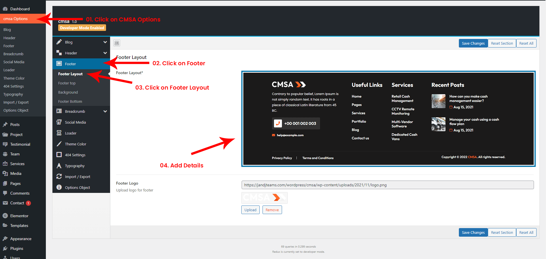This screenshot has height=259, width=546.
Task: Select the dark footer layout preview image
Action: (388, 119)
